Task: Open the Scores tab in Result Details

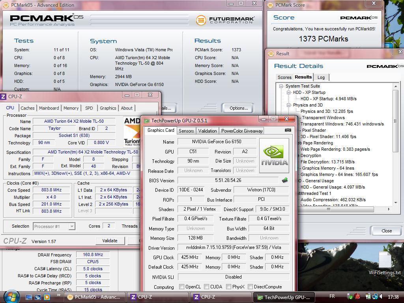Action: pos(284,77)
